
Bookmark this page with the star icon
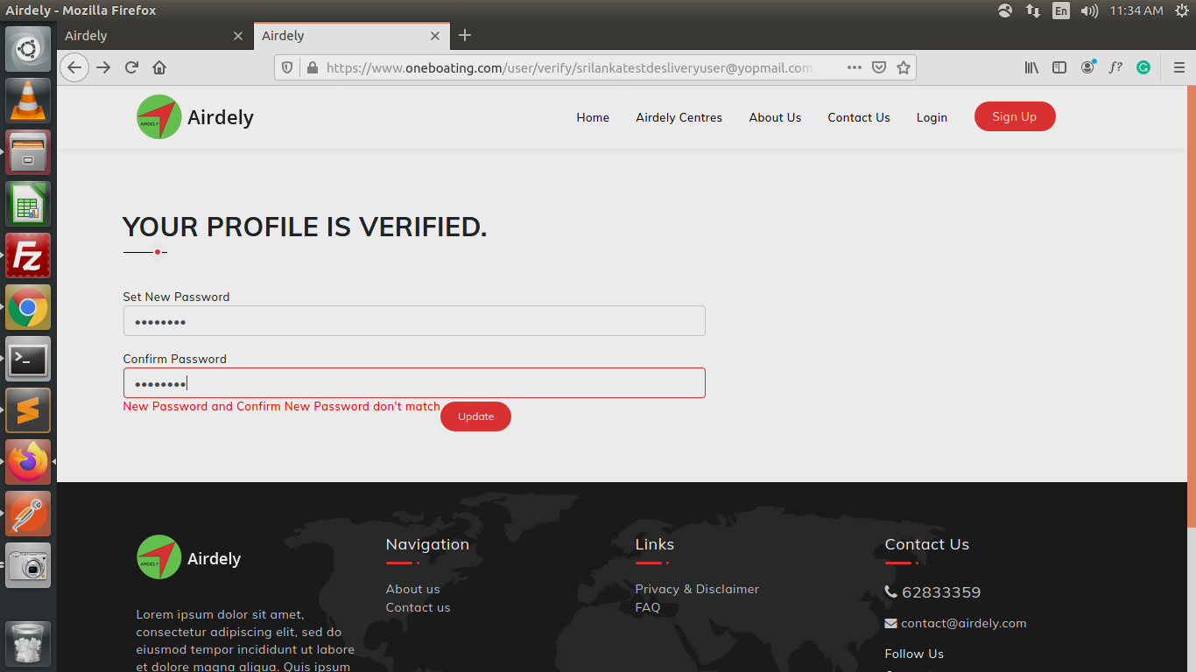pyautogui.click(x=904, y=67)
